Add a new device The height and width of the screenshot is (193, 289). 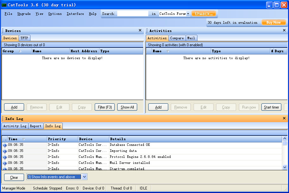tap(14, 107)
